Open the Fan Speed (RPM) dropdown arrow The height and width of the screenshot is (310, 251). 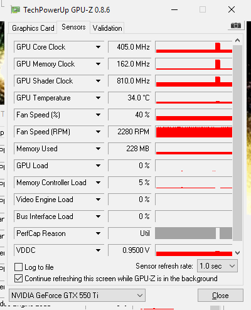coord(98,132)
